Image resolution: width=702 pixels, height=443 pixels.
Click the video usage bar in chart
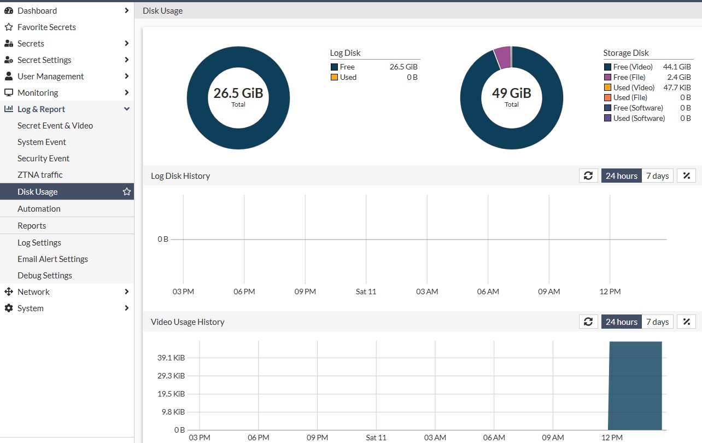(x=635, y=386)
